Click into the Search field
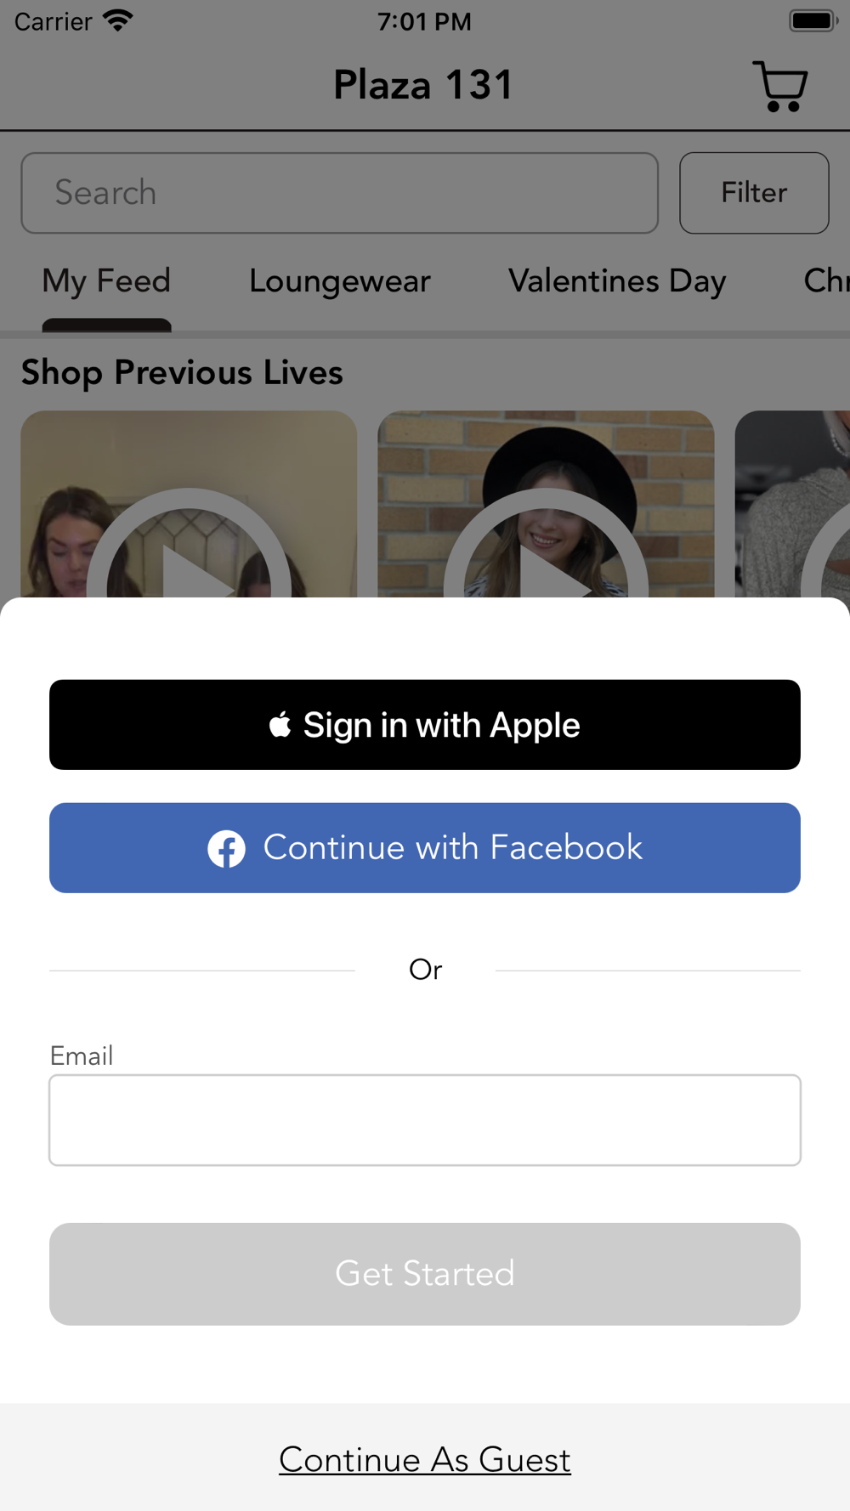This screenshot has width=850, height=1511. click(340, 193)
